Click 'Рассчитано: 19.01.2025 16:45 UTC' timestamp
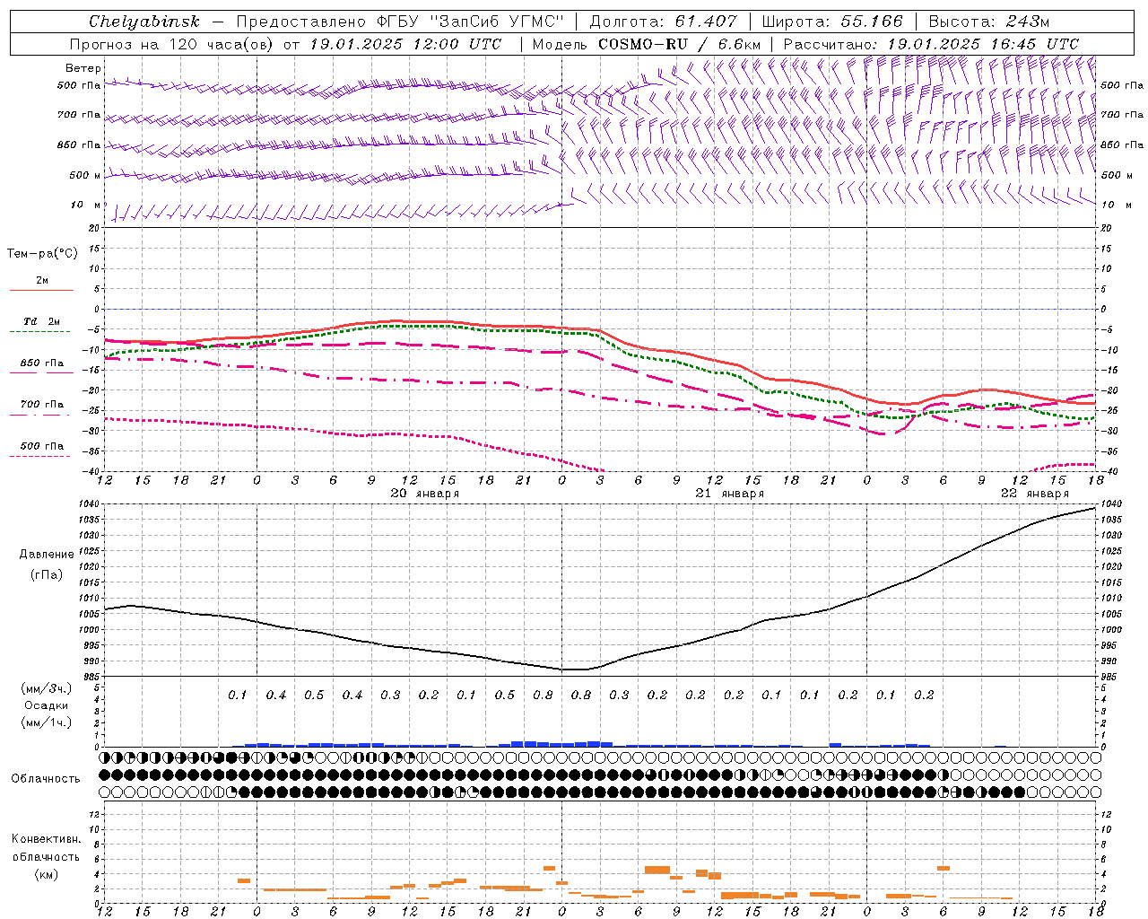The image size is (1148, 919). 931,44
